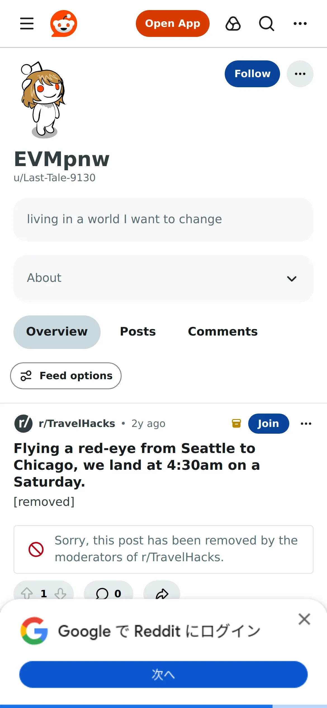This screenshot has height=708, width=327.
Task: Expand the About section chevron
Action: point(292,279)
